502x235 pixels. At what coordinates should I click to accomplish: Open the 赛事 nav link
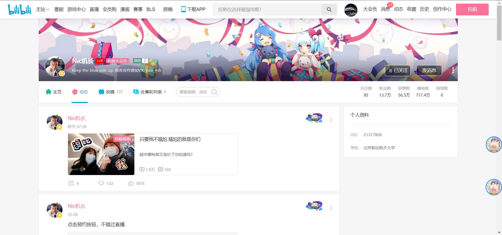click(138, 9)
